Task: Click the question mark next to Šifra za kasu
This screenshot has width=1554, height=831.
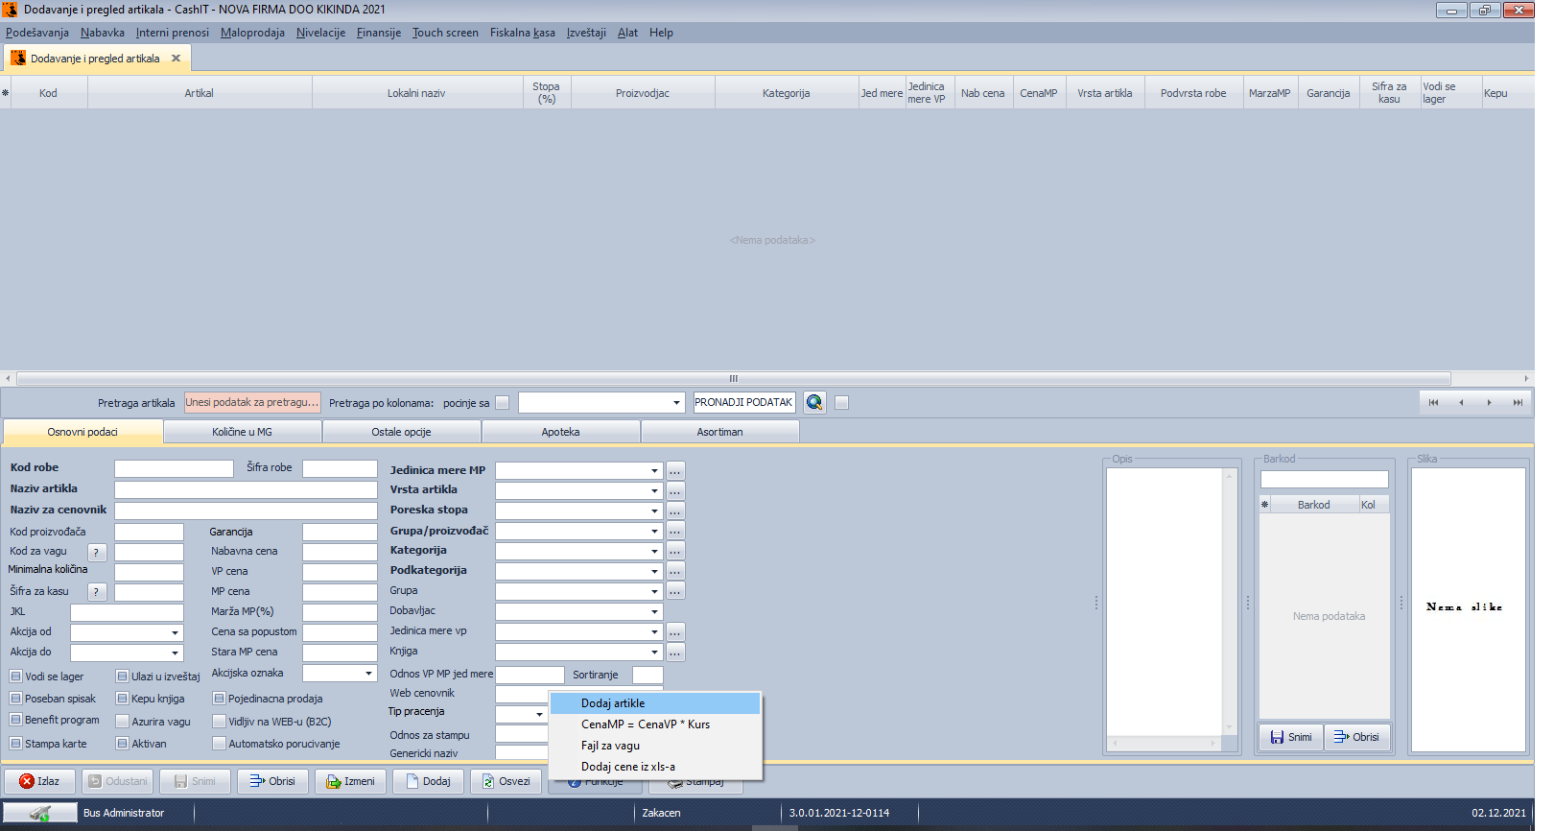Action: coord(97,592)
